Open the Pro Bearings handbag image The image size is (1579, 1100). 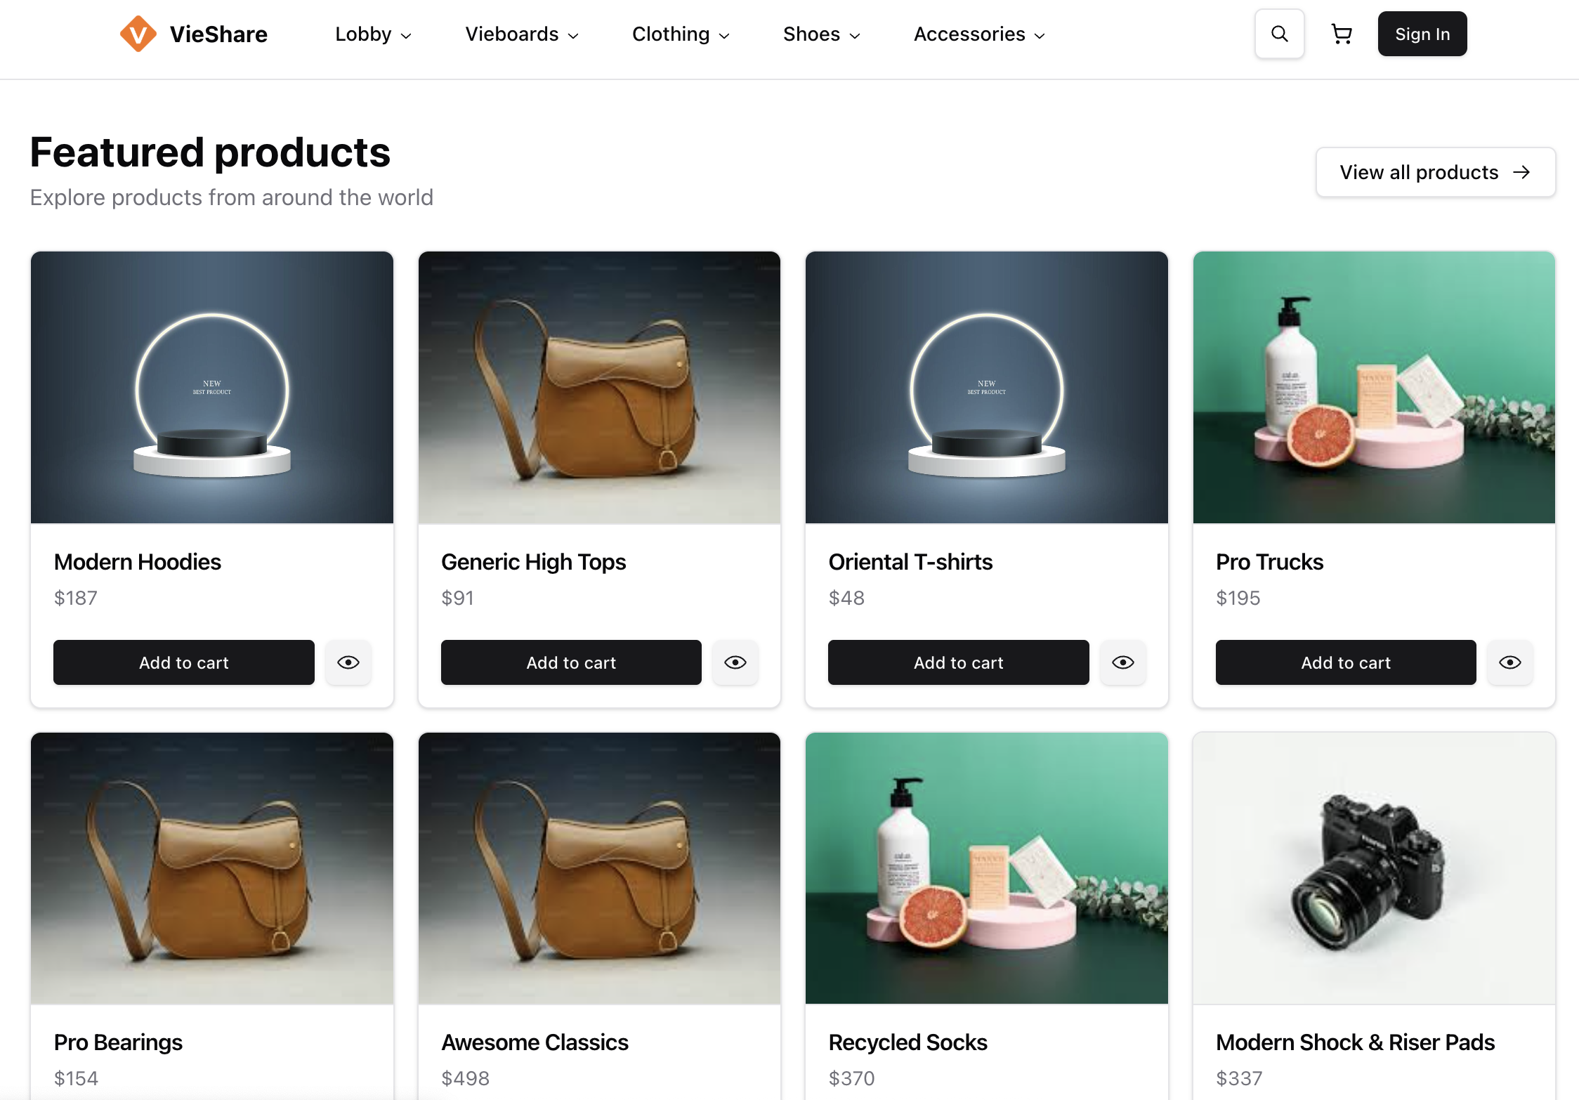coord(212,868)
